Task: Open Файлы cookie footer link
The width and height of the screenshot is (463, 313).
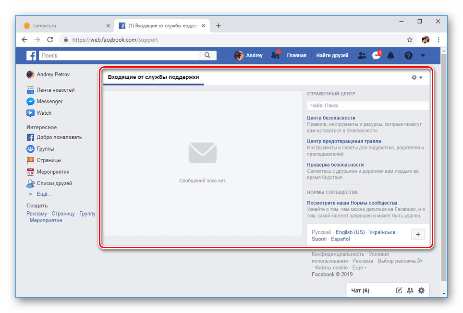Action: [331, 267]
